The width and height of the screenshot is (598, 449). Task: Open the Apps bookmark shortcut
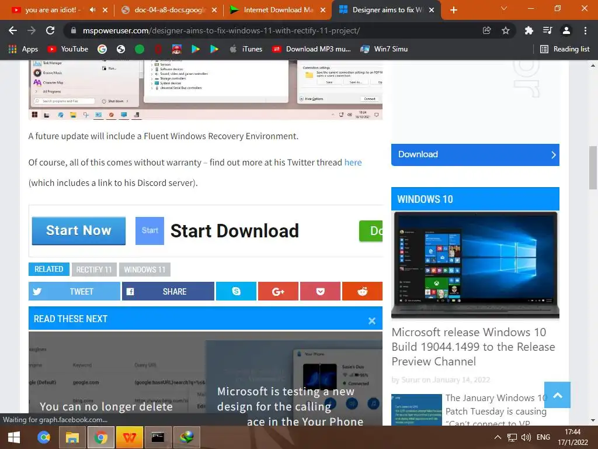23,49
